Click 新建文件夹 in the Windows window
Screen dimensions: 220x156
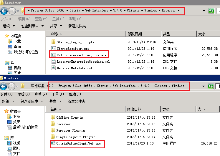tap(76, 101)
